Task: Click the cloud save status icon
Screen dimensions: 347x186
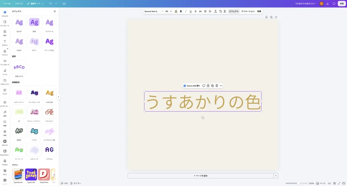Action: point(64,3)
